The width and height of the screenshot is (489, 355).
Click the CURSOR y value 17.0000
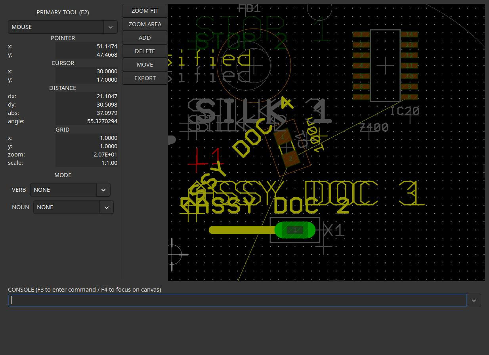(86, 80)
